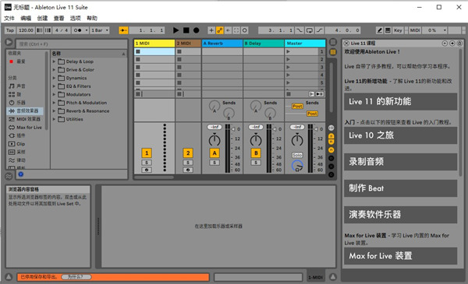The height and width of the screenshot is (284, 468).
Task: Launch Master scene 1
Action: click(288, 52)
